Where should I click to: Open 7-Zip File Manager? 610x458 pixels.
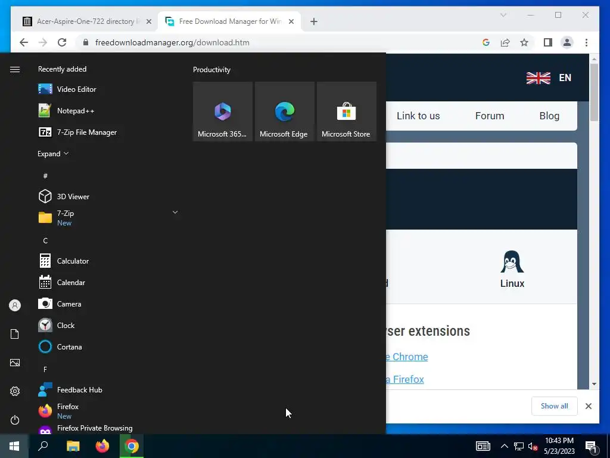click(x=108, y=132)
